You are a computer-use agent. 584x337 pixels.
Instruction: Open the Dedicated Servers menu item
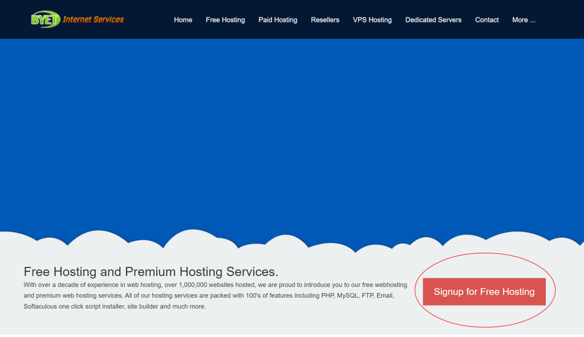tap(433, 20)
